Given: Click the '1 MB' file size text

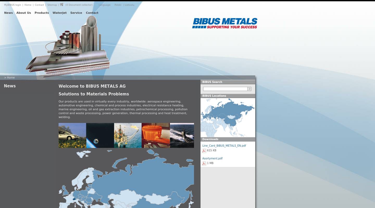Looking at the screenshot, I should tap(210, 163).
